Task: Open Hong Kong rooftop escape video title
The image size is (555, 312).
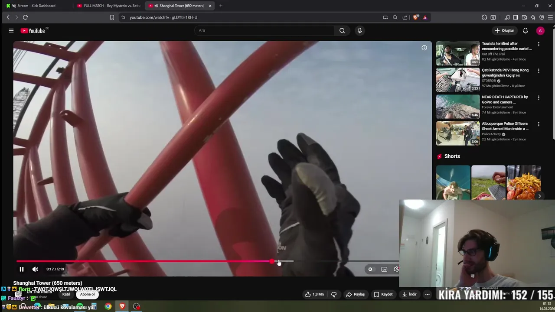Action: [x=505, y=73]
